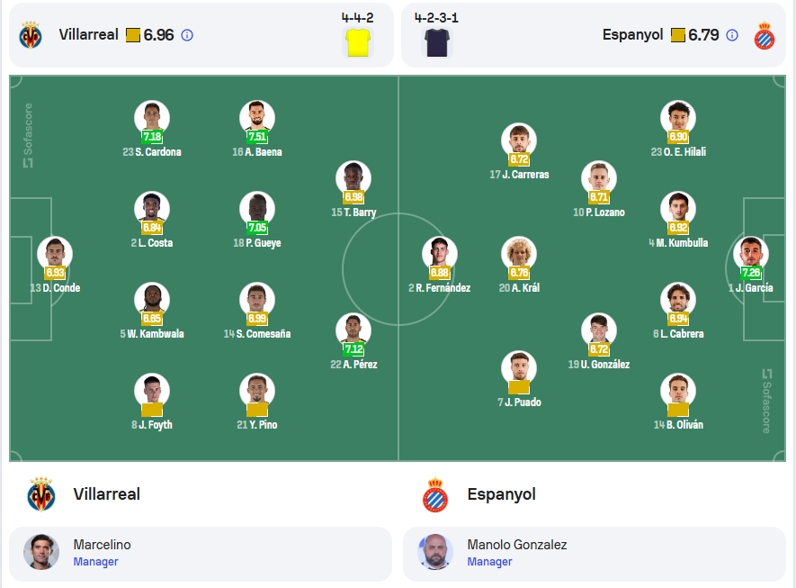The image size is (796, 588).
Task: Click the Villarreal rating info icon
Action: coord(187,35)
